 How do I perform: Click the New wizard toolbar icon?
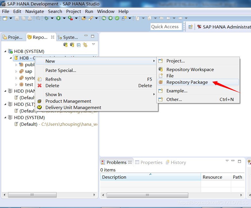coord(5,18)
